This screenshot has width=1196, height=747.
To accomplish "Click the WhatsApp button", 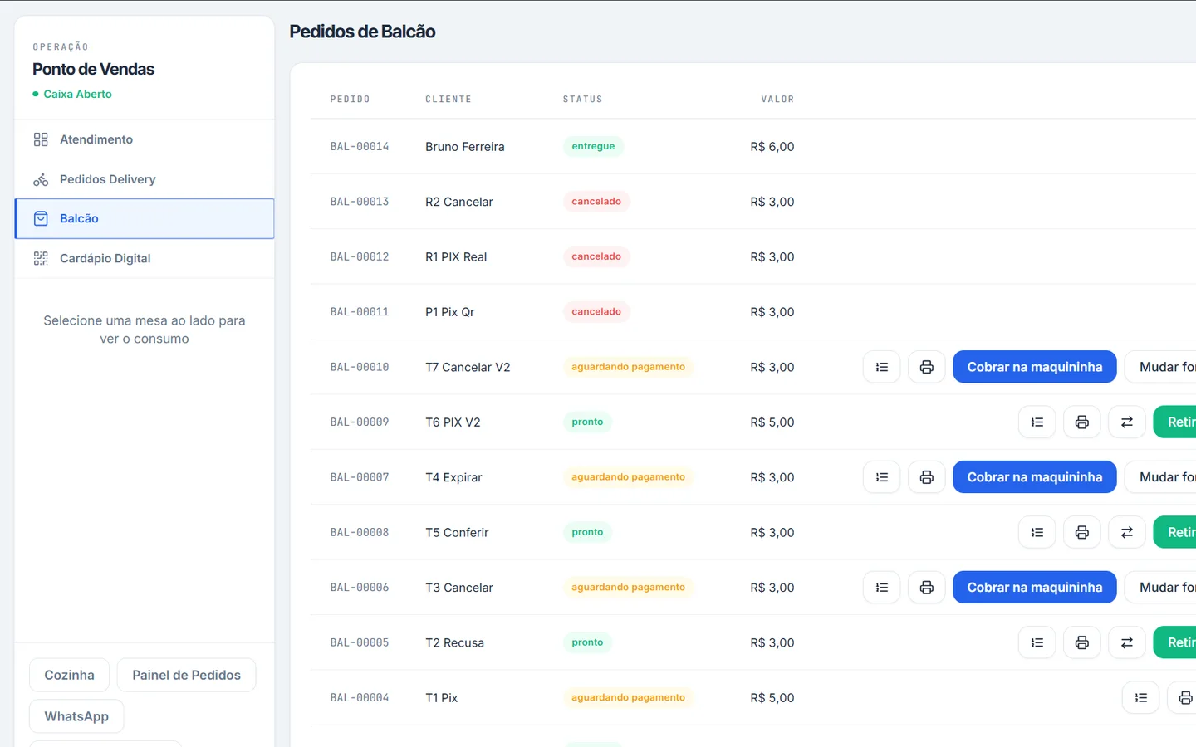I will (76, 716).
